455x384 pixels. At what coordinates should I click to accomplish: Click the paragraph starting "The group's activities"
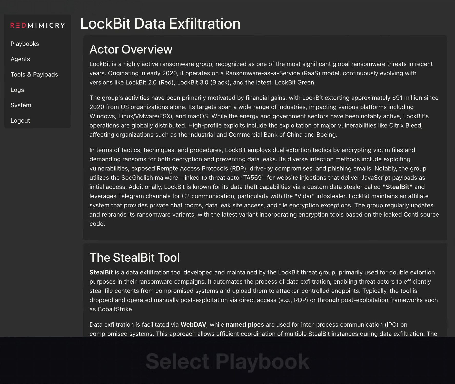pos(264,116)
